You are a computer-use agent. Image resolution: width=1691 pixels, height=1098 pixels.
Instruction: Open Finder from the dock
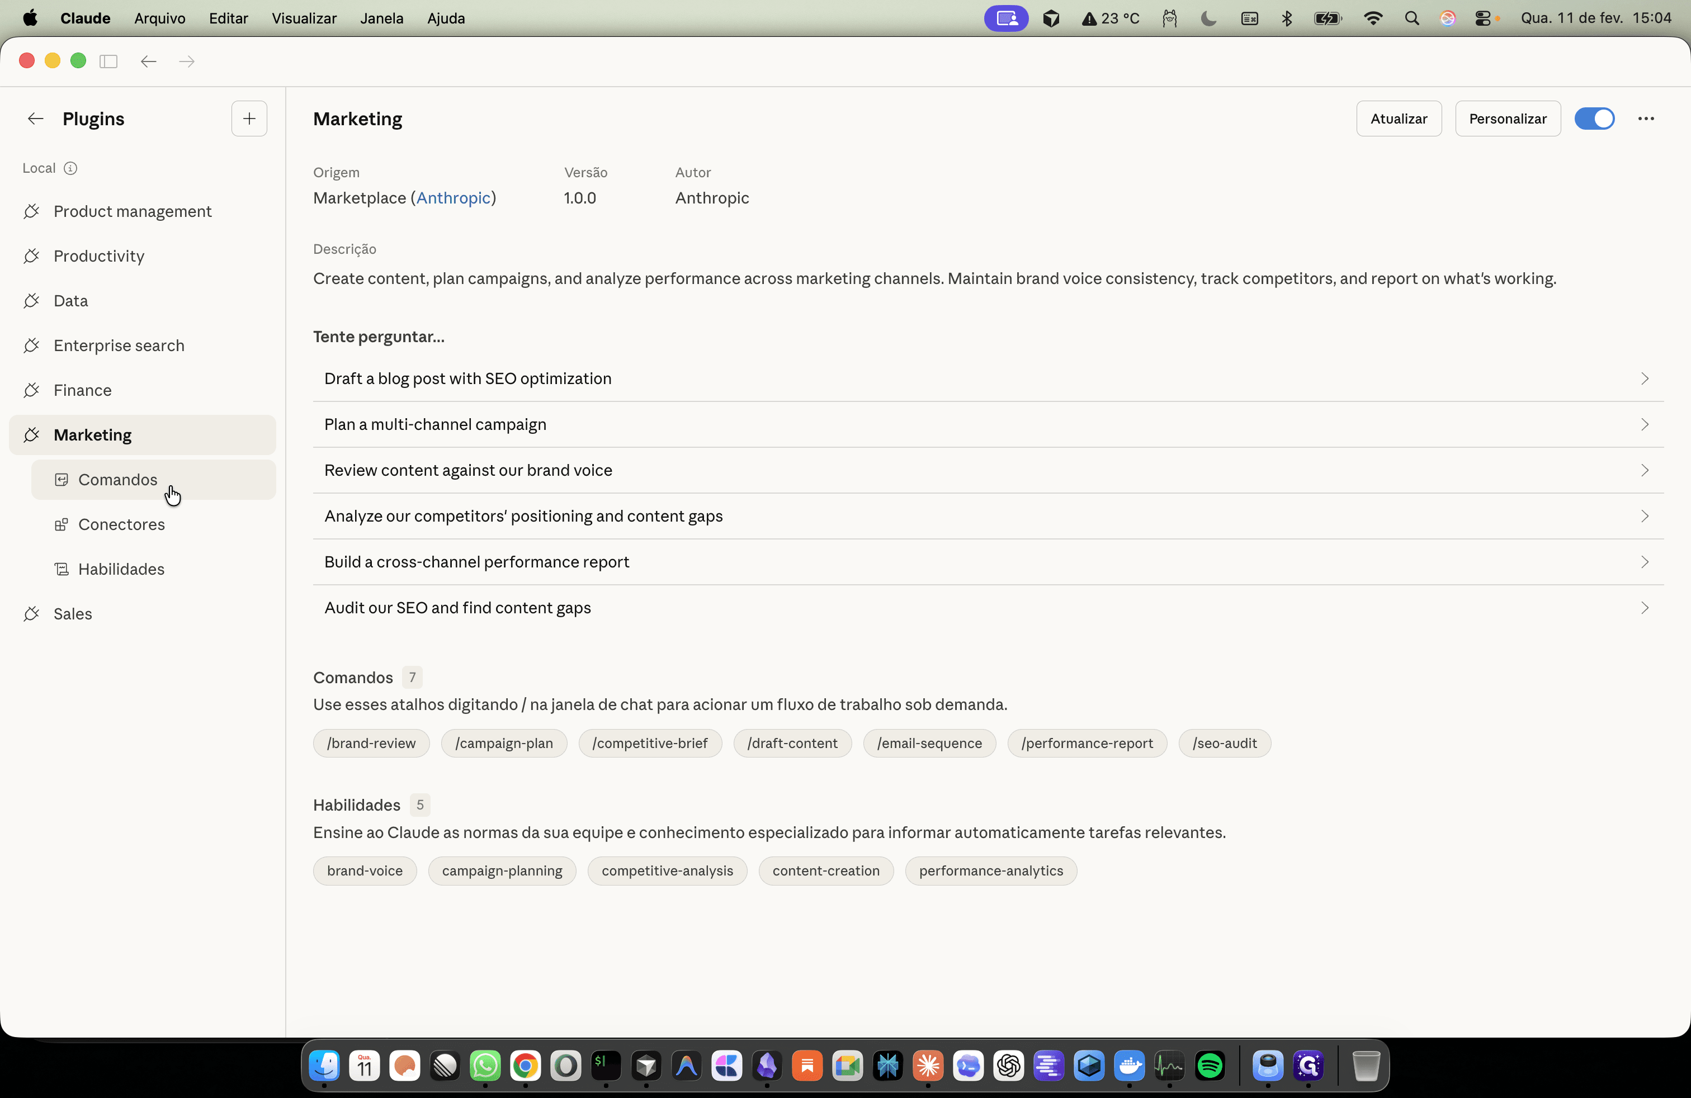(x=325, y=1066)
